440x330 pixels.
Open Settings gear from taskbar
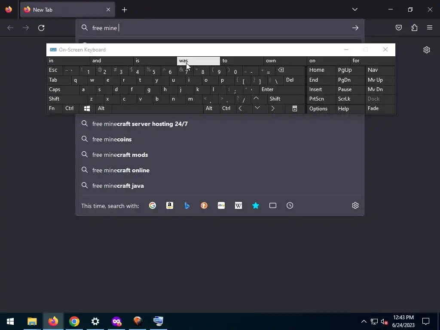pos(95,321)
